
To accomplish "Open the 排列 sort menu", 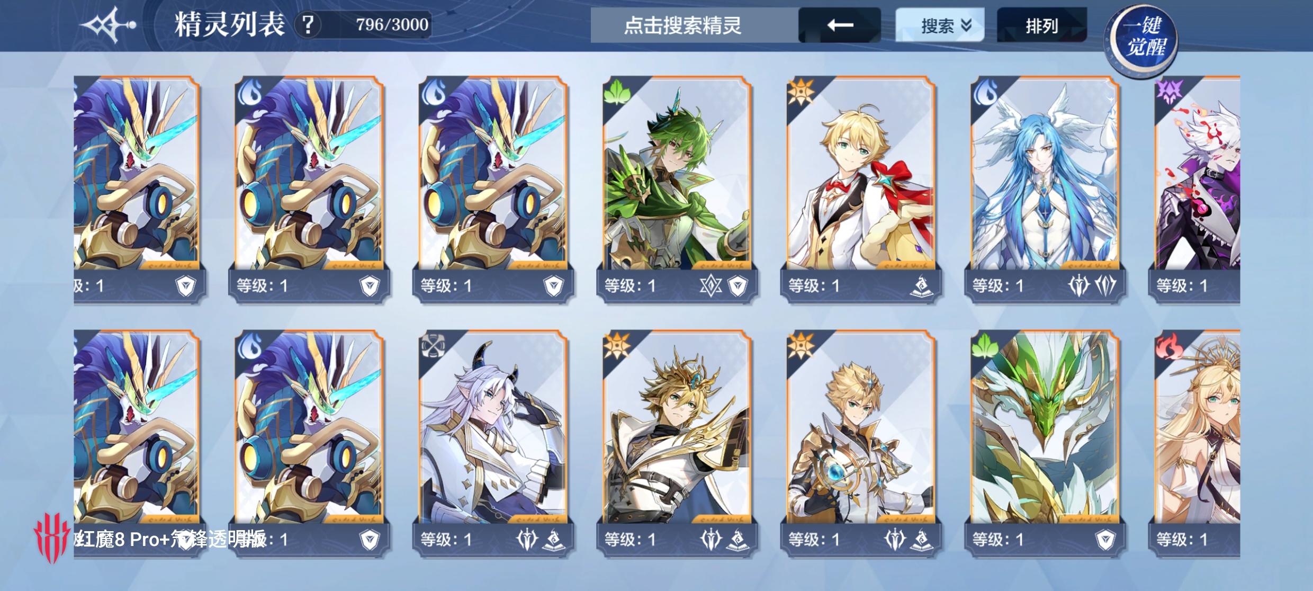I will pos(1041,25).
